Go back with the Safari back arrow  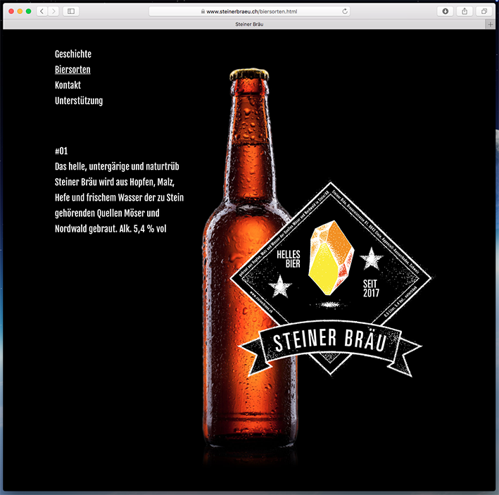42,11
